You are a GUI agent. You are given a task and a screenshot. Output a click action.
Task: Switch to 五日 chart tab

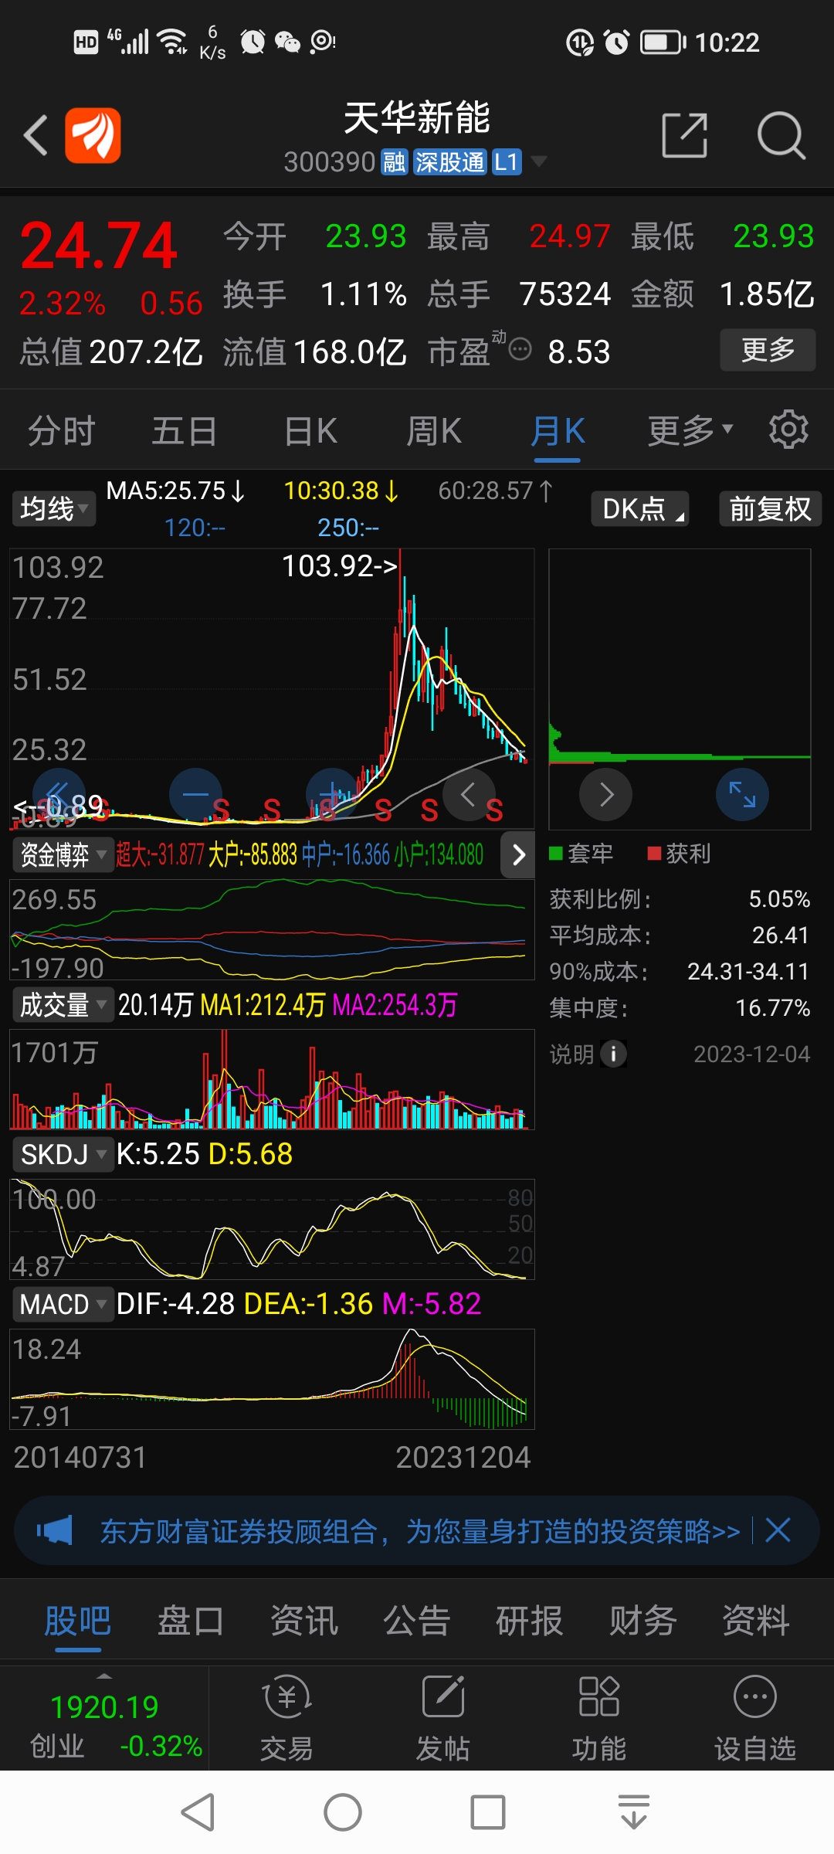(x=185, y=431)
